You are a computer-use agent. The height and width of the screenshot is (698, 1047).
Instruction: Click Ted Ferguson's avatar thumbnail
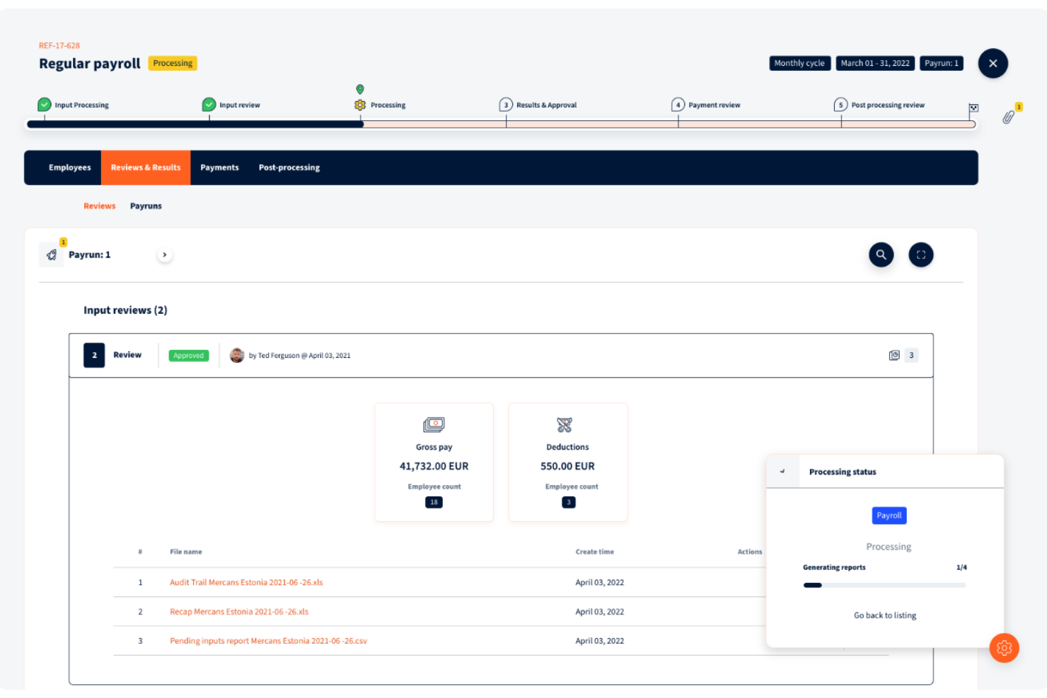(x=238, y=355)
